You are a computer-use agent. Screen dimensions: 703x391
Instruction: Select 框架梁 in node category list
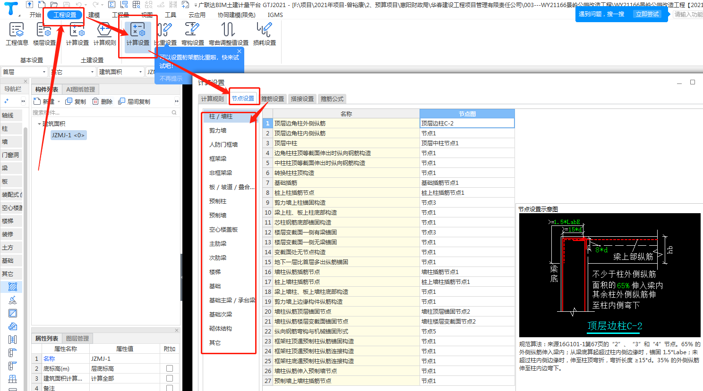click(218, 159)
